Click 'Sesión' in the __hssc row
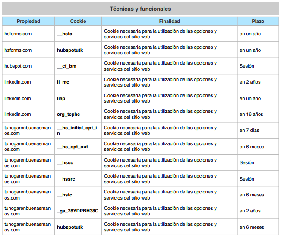The height and width of the screenshot is (237, 281). (247, 162)
